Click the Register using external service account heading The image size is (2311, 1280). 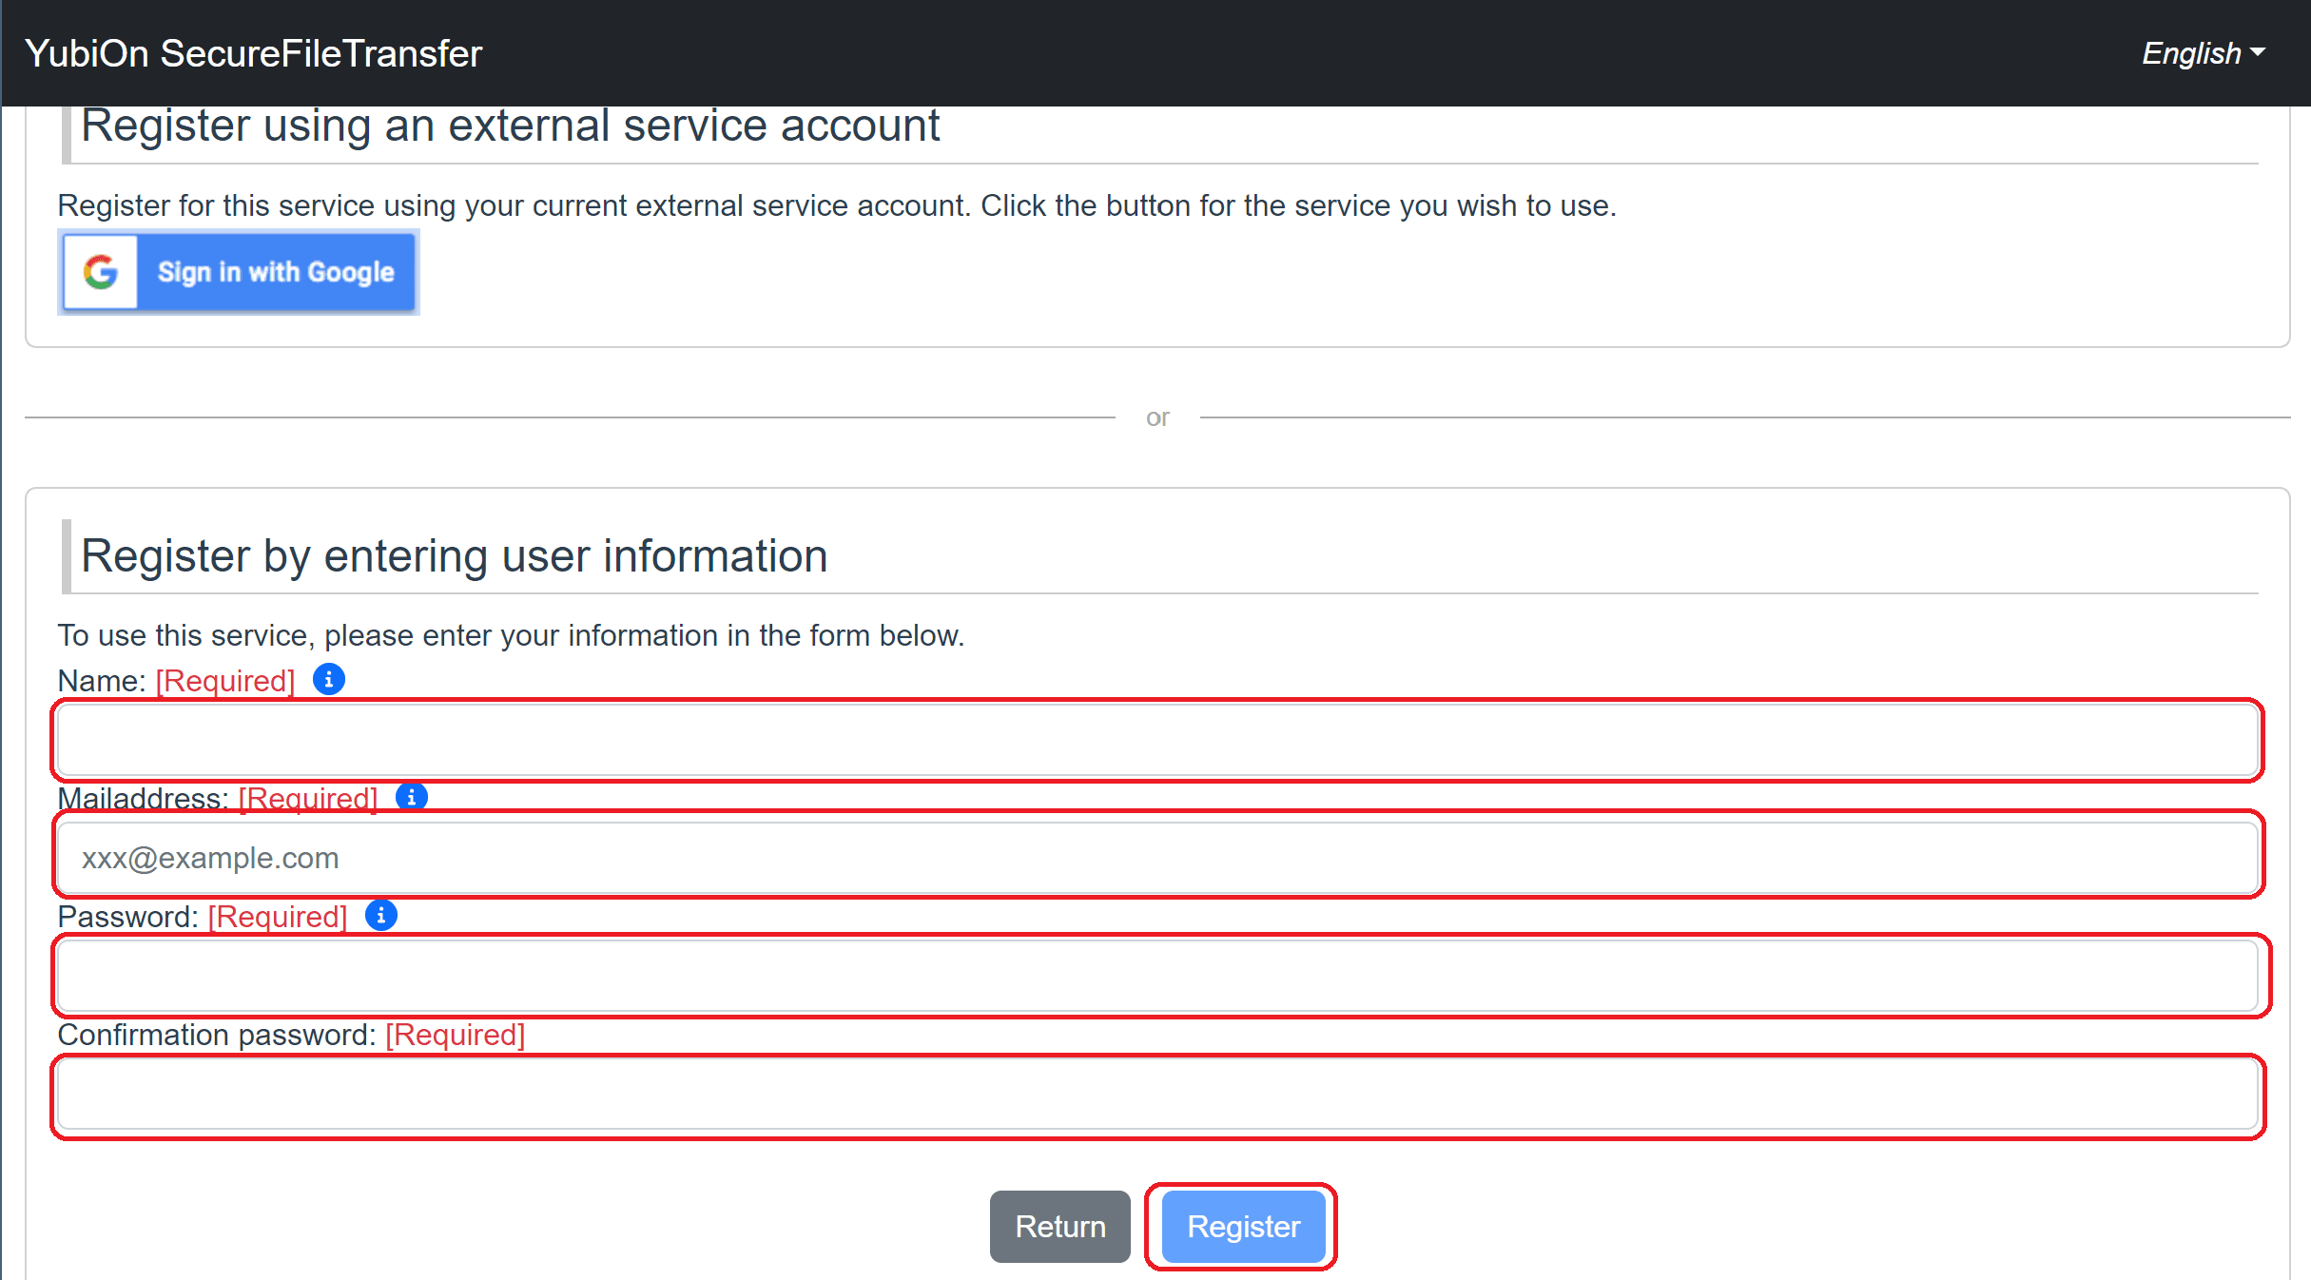click(510, 126)
